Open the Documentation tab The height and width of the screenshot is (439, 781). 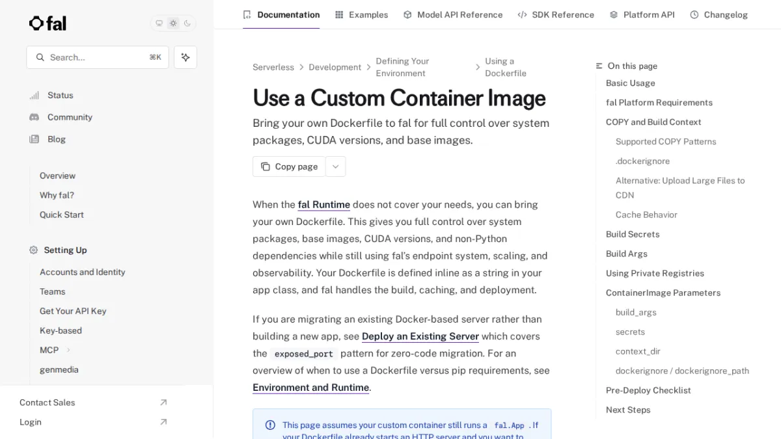(x=281, y=14)
